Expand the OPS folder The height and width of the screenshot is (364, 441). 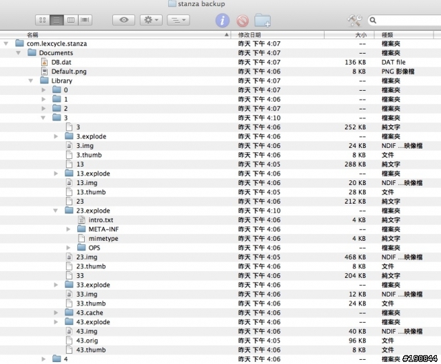pos(68,248)
